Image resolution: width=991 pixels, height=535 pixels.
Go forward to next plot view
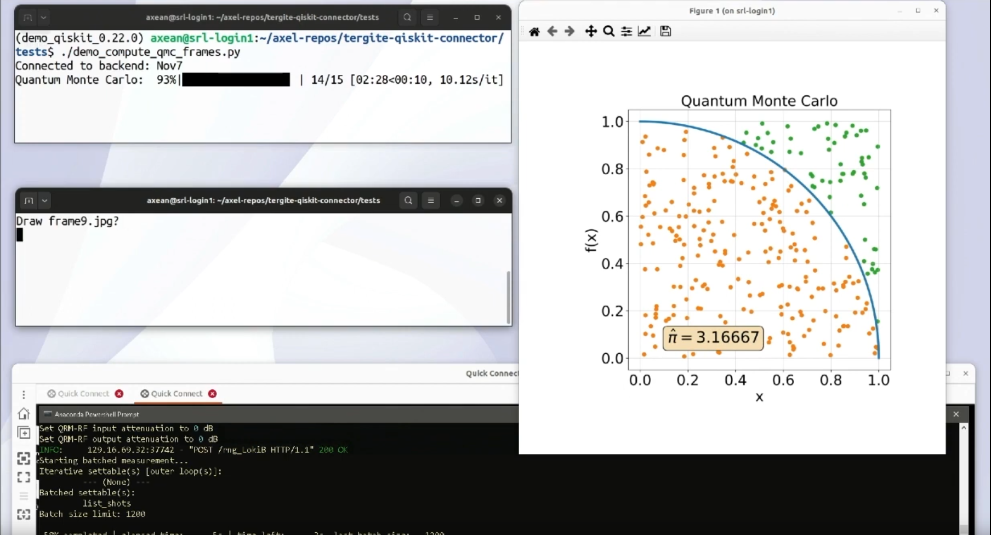[569, 32]
